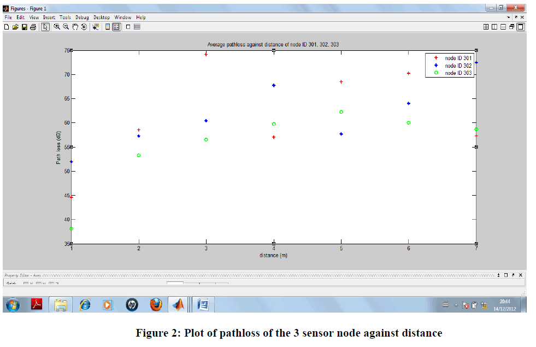
Task: Open the Desktop menu
Action: pos(102,17)
